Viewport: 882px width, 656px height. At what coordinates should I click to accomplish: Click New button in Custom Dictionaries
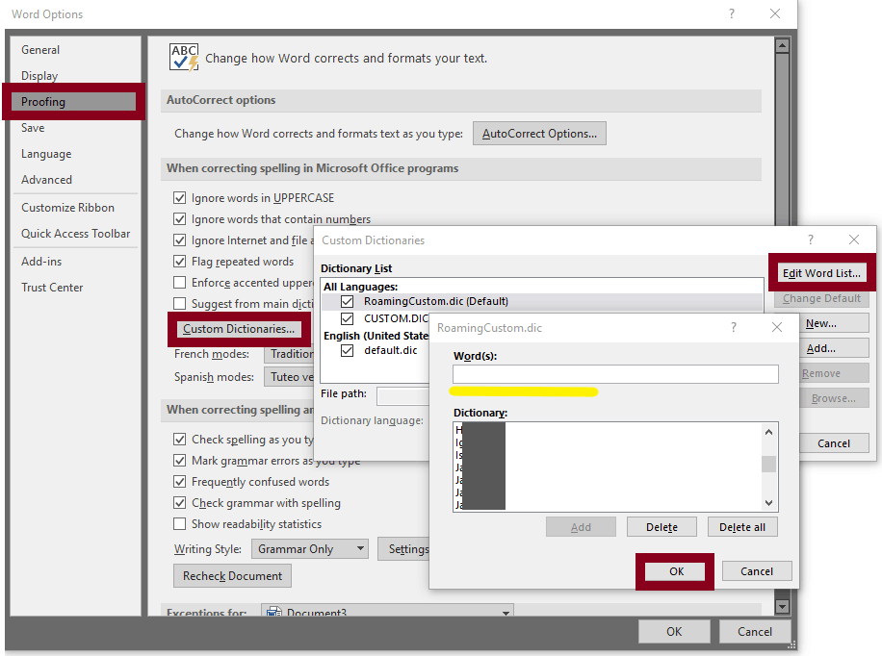click(x=834, y=323)
